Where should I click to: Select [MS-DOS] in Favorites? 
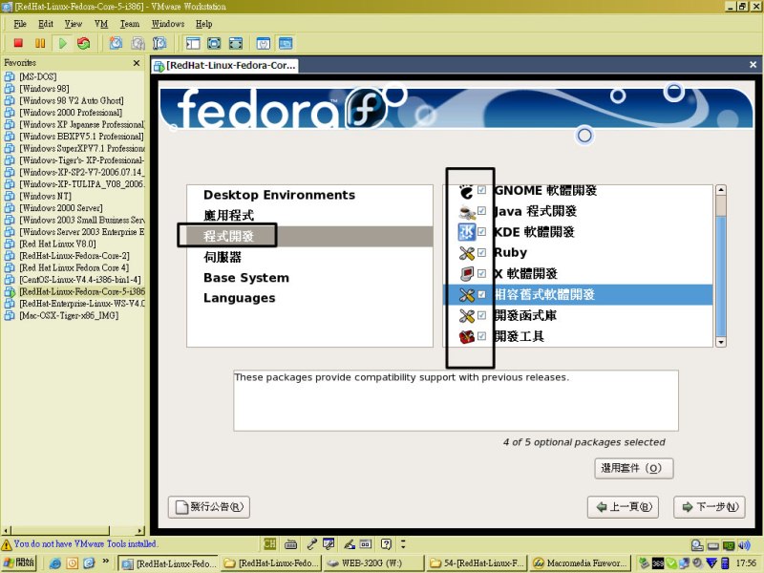[x=37, y=76]
